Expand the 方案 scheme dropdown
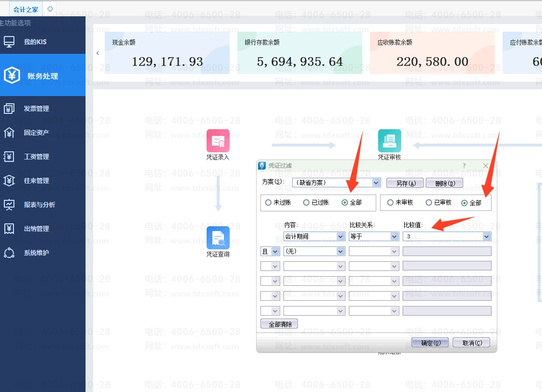This screenshot has width=542, height=392. pyautogui.click(x=376, y=183)
